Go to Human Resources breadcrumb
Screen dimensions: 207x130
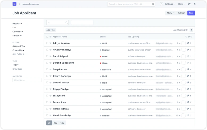[30, 4]
